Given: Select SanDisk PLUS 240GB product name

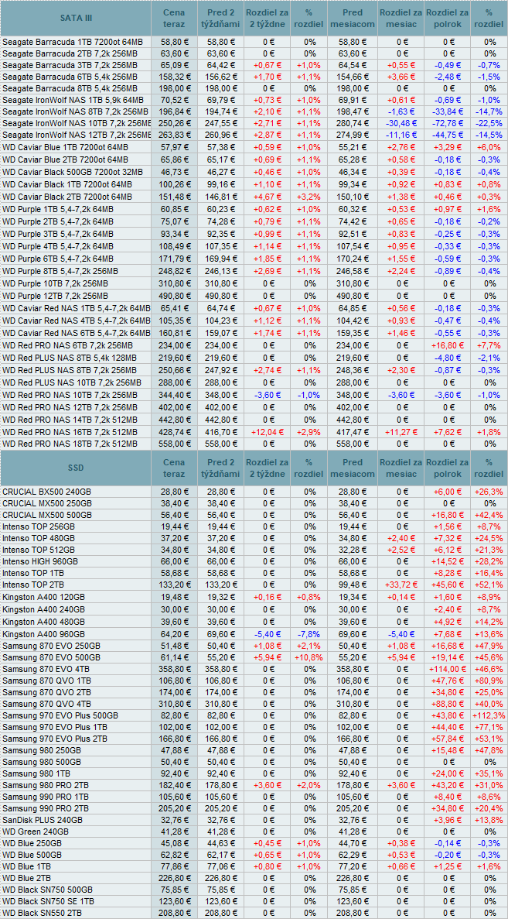Looking at the screenshot, I should [x=43, y=819].
